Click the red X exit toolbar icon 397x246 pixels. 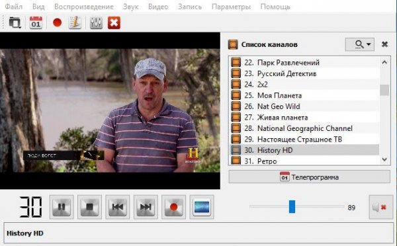[114, 22]
